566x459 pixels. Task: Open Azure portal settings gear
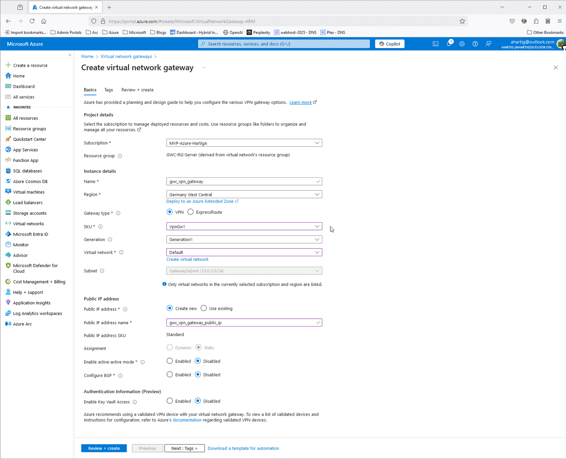(462, 43)
